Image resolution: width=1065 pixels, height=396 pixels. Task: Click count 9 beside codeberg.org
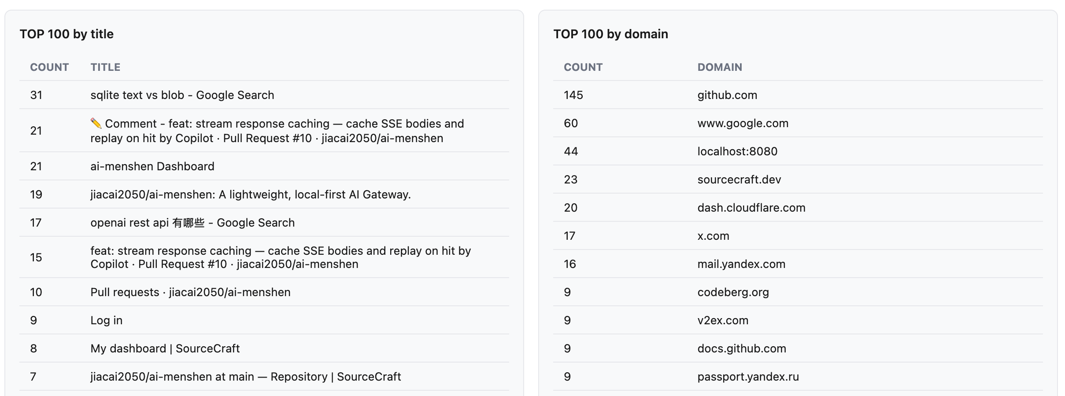pyautogui.click(x=567, y=292)
